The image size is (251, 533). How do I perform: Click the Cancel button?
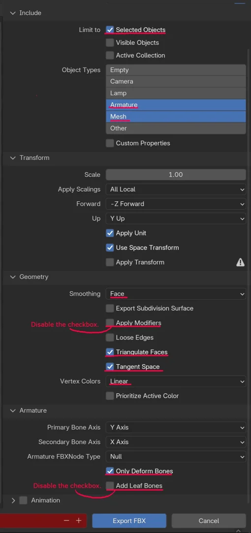click(x=209, y=521)
